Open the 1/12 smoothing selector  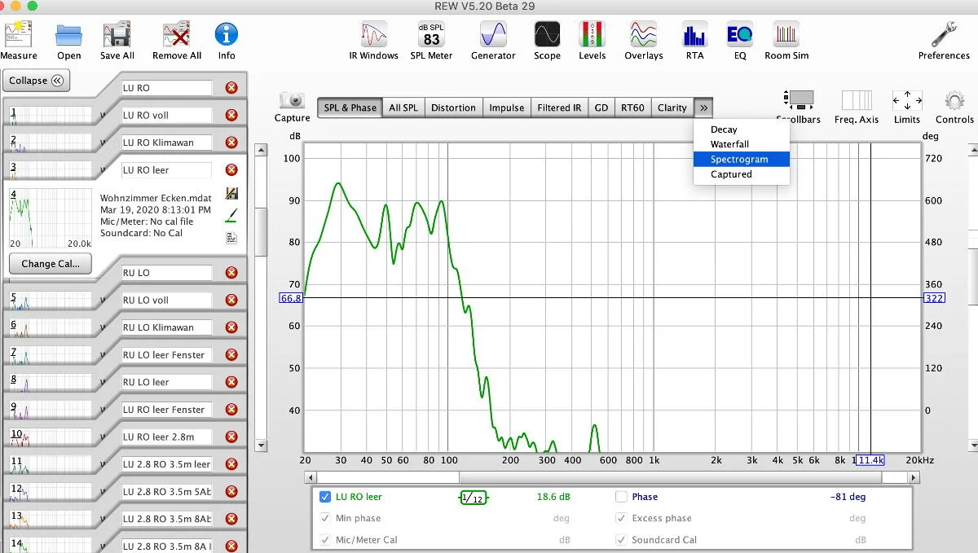pyautogui.click(x=473, y=497)
